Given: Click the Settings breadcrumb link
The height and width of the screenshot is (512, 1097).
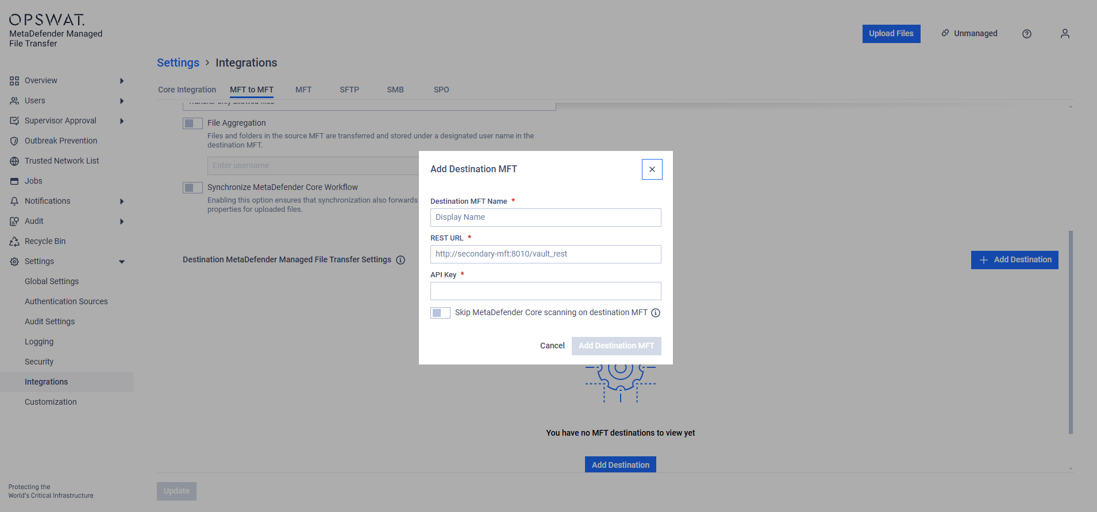Looking at the screenshot, I should click(178, 63).
